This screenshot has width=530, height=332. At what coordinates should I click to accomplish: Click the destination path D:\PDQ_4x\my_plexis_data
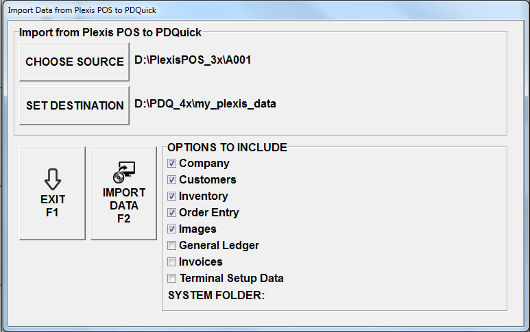205,104
